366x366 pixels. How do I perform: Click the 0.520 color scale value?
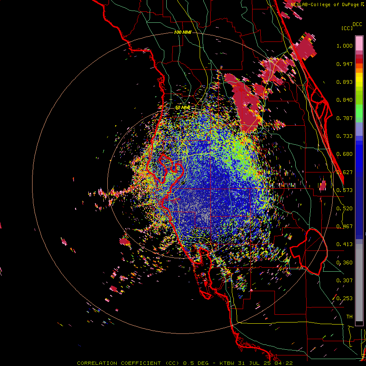point(344,209)
